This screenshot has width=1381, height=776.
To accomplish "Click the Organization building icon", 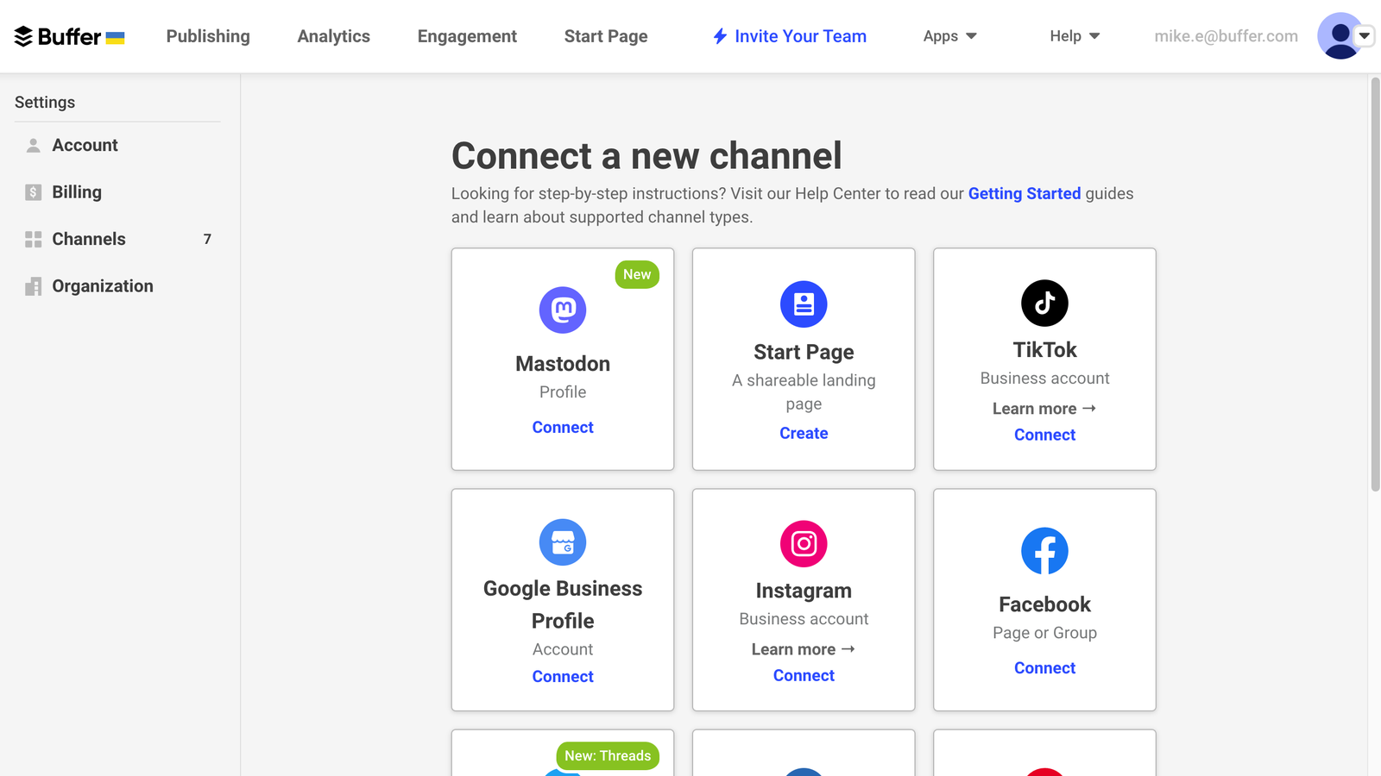I will point(33,285).
